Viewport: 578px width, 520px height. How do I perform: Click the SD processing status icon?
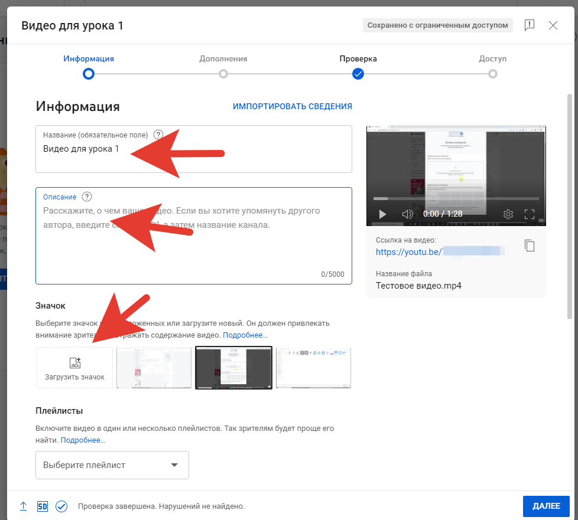pyautogui.click(x=43, y=506)
